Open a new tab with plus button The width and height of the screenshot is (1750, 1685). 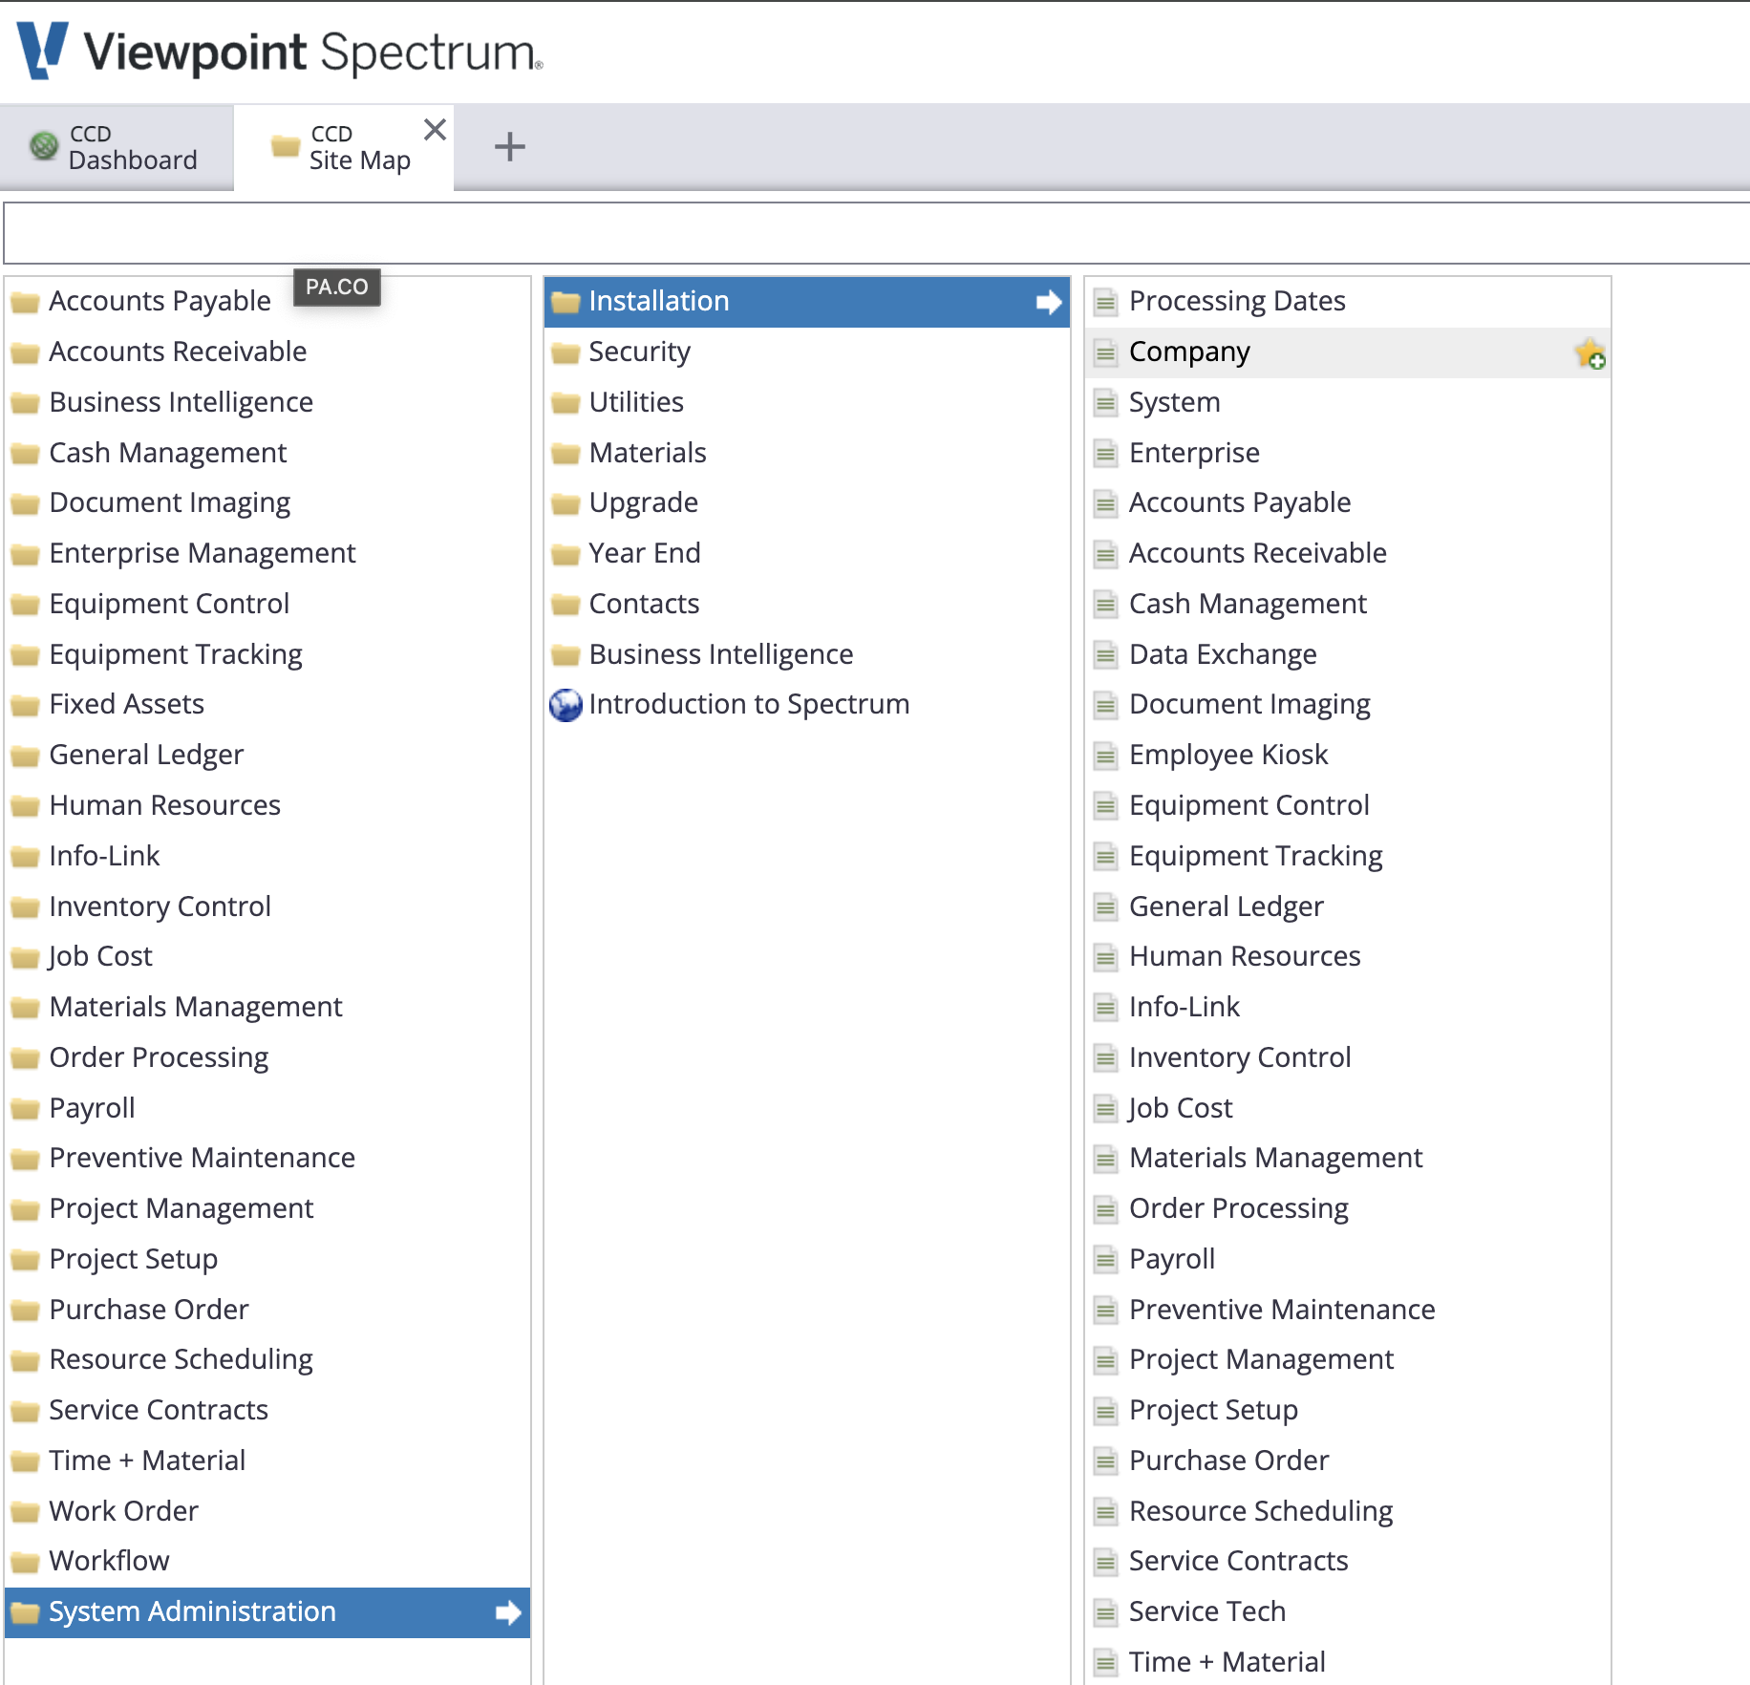pyautogui.click(x=510, y=146)
